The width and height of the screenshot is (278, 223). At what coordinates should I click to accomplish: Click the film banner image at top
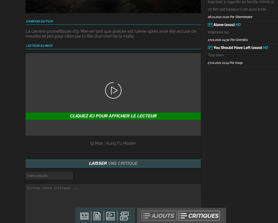[x=113, y=7]
